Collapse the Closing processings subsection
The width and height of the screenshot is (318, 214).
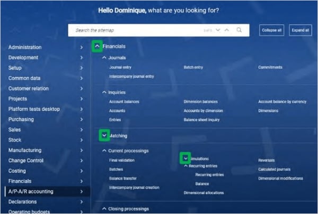[104, 209]
